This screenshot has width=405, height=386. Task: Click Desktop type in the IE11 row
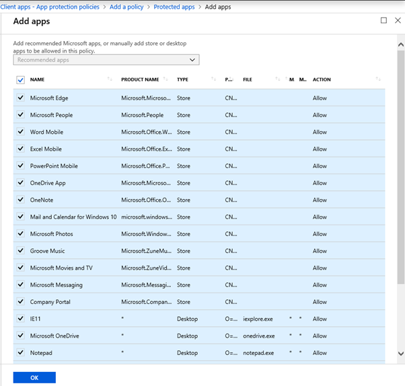click(187, 319)
